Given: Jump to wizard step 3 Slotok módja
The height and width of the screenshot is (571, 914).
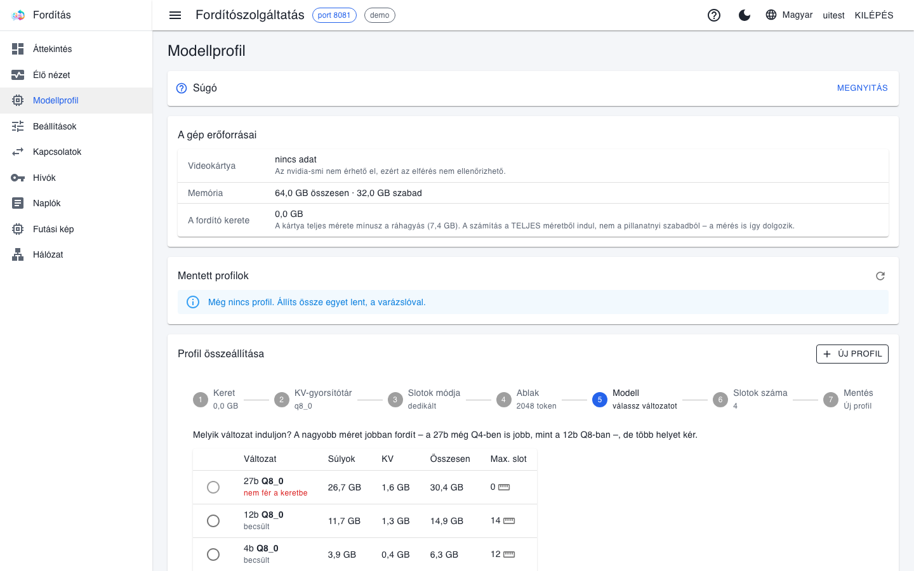Looking at the screenshot, I should [424, 400].
